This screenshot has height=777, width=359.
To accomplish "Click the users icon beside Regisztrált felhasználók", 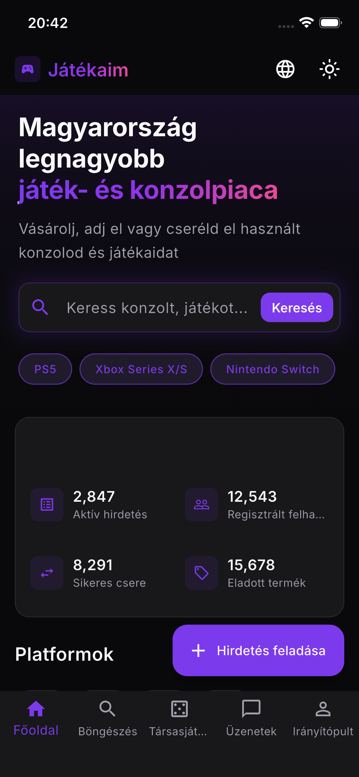I will 202,504.
